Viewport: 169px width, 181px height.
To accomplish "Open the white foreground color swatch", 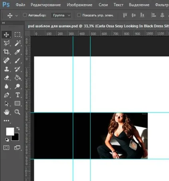I will (x=10, y=131).
